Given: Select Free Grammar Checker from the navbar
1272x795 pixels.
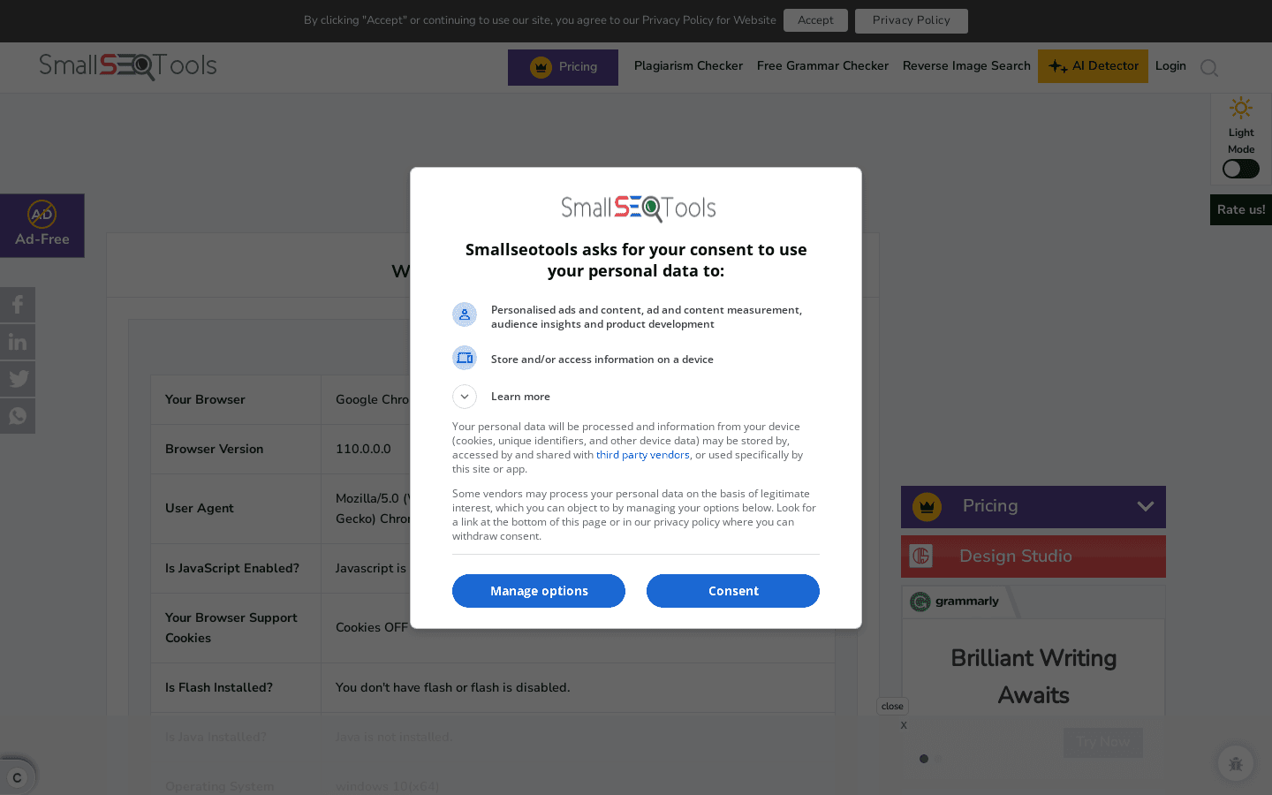Looking at the screenshot, I should point(822,65).
